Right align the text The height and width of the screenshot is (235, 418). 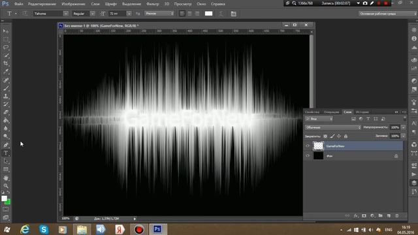click(x=197, y=14)
